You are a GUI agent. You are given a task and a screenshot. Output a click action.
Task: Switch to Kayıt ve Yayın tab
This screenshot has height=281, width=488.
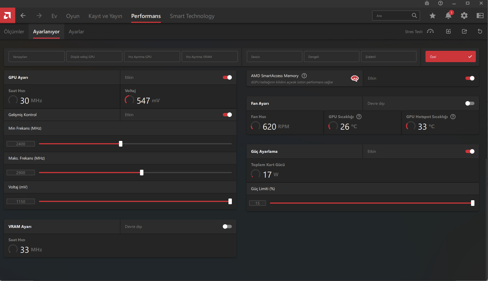tap(105, 16)
